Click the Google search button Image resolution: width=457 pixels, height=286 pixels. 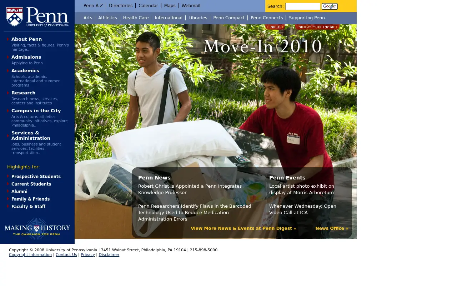tap(330, 6)
